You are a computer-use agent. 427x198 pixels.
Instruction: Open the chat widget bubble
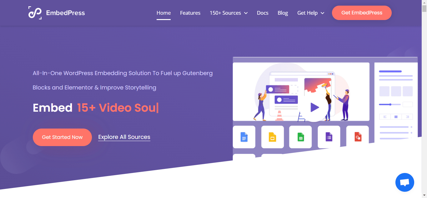click(405, 182)
